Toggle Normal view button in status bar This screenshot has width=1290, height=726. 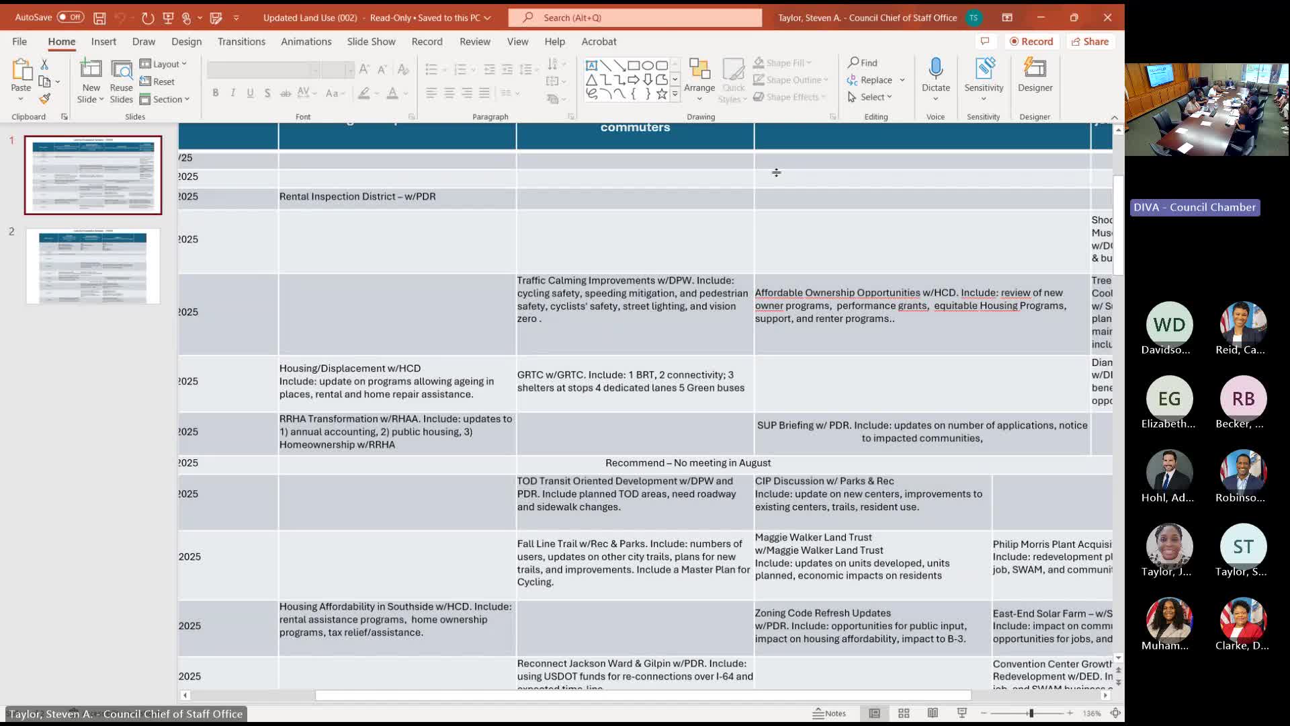874,713
